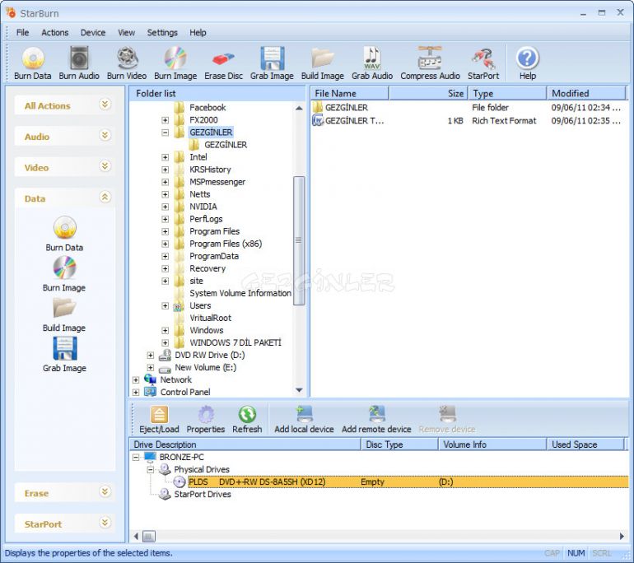Select the NVIDIA folder
The width and height of the screenshot is (634, 563).
click(x=203, y=207)
